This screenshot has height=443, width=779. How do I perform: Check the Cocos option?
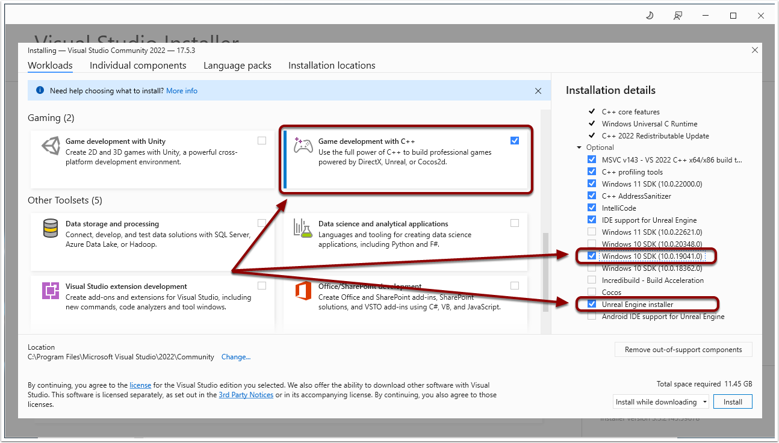click(592, 292)
